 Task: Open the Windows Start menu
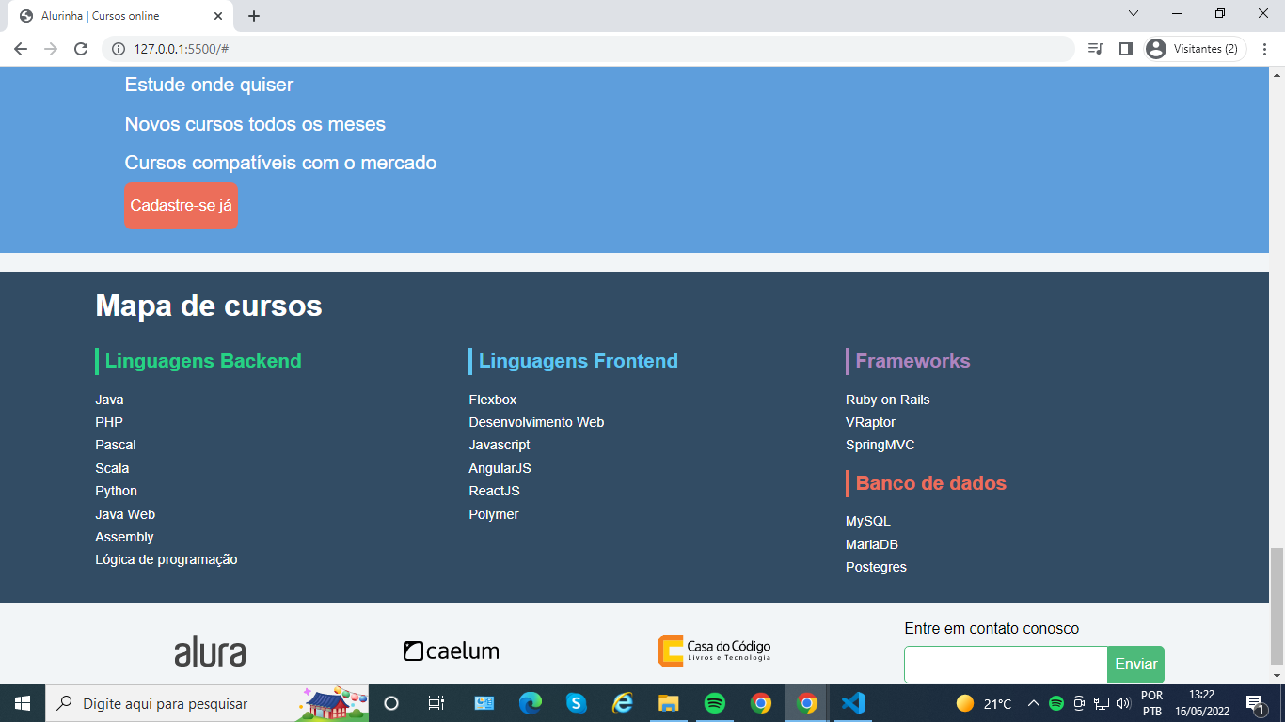click(x=23, y=703)
